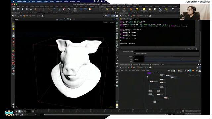Add an Ambient Light from the shelf
The height and width of the screenshot is (119, 212).
pos(173,9)
